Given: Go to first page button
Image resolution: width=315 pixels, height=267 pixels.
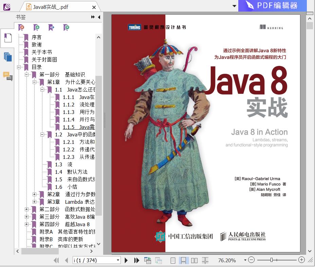Looking at the screenshot, I should pos(56,260).
